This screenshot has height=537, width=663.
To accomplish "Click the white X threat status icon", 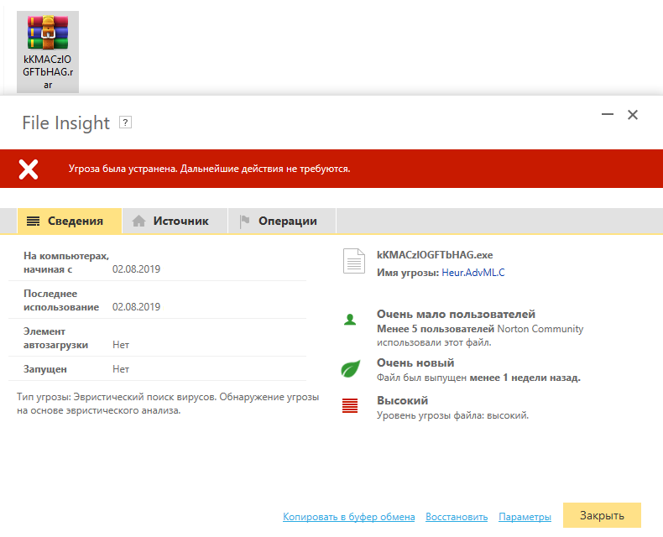I will [29, 169].
